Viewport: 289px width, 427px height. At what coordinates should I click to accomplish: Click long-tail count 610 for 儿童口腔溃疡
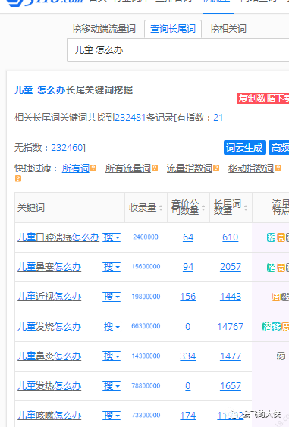coord(230,237)
